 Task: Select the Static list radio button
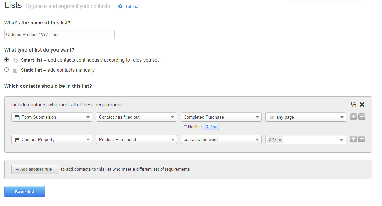pos(7,70)
